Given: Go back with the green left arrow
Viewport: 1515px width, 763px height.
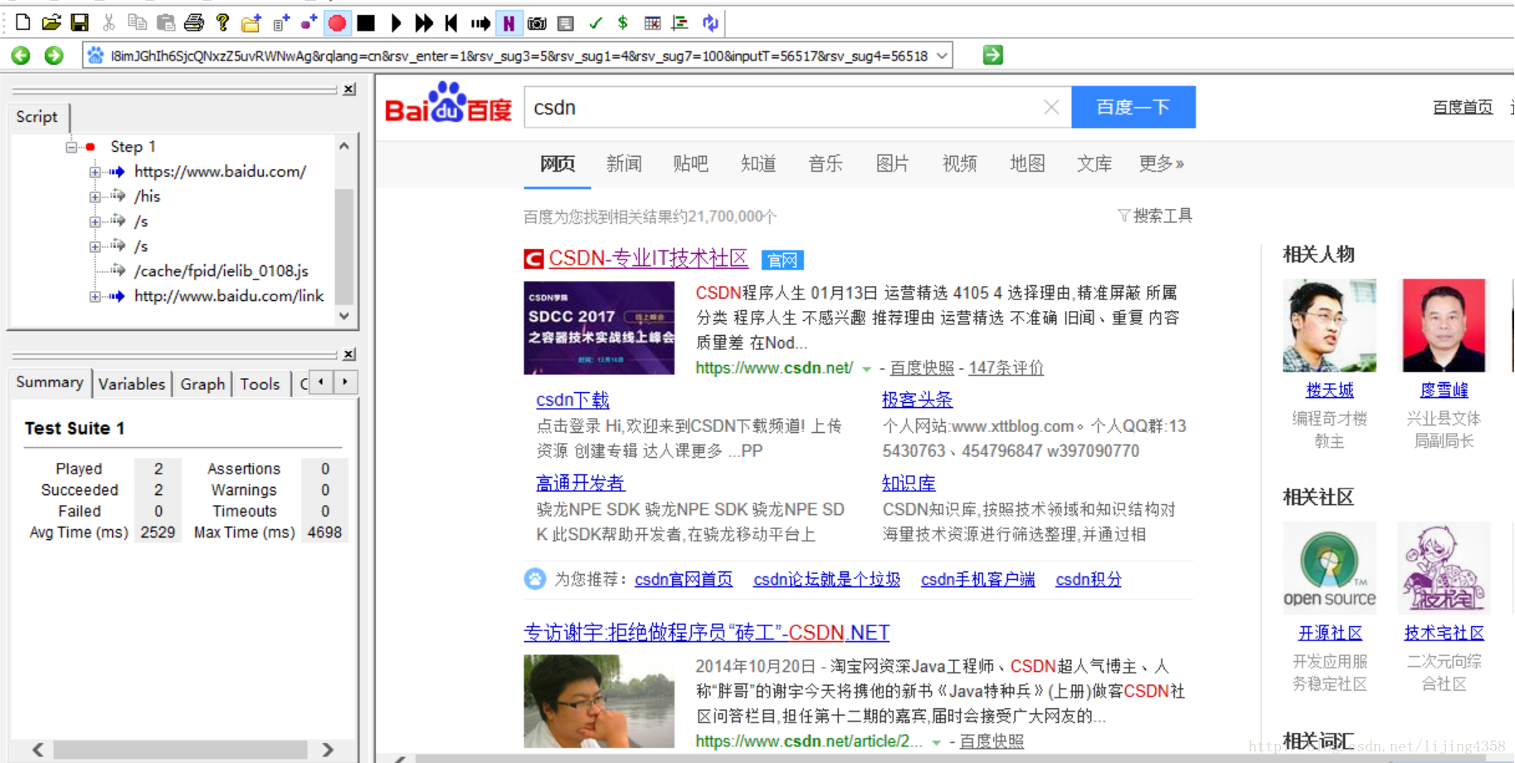Looking at the screenshot, I should point(22,56).
